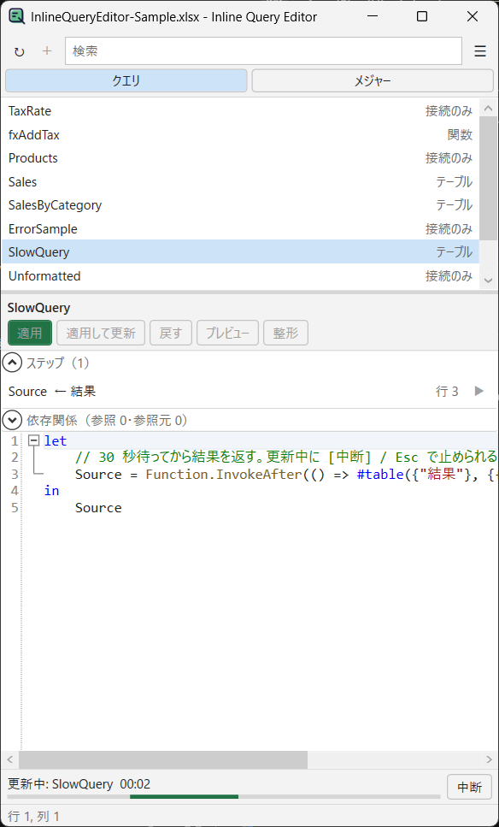
Task: Collapse the let block fold marker
Action: point(33,440)
